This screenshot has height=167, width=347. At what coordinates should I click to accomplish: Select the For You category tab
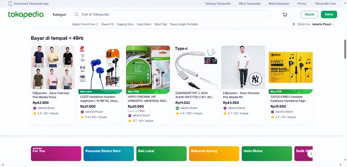[x=56, y=153]
